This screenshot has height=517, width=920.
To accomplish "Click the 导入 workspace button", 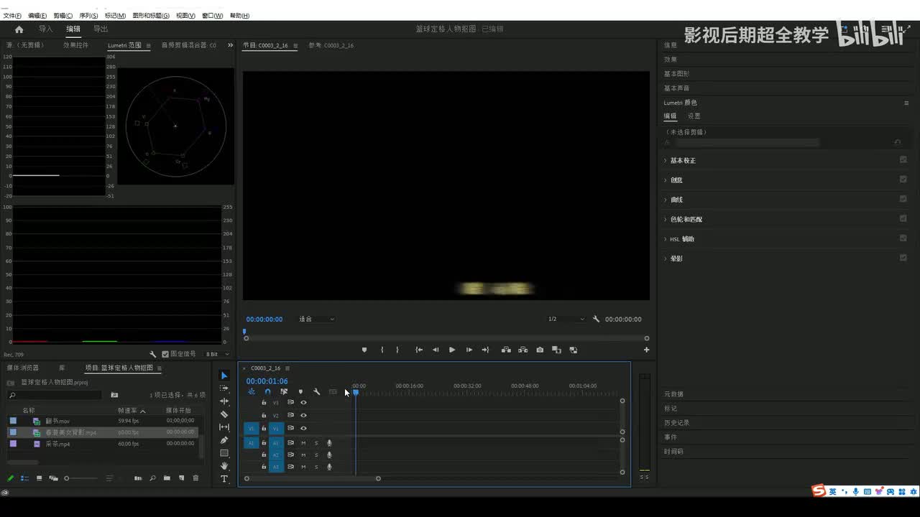I will click(x=46, y=29).
